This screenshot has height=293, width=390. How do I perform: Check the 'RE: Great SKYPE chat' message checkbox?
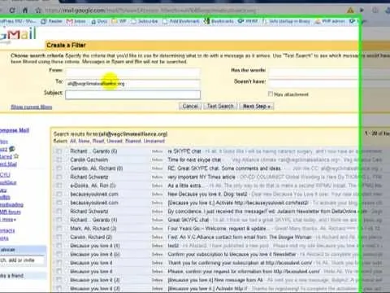[x=58, y=168]
